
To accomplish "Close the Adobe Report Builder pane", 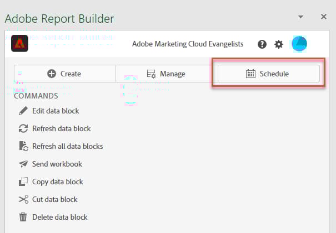I will (x=324, y=17).
